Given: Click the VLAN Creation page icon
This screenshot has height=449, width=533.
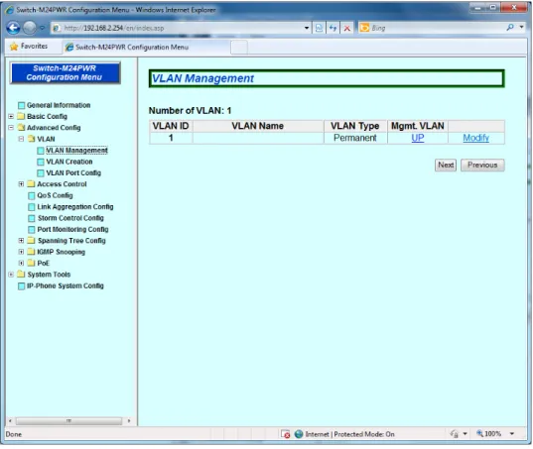Looking at the screenshot, I should [x=41, y=162].
